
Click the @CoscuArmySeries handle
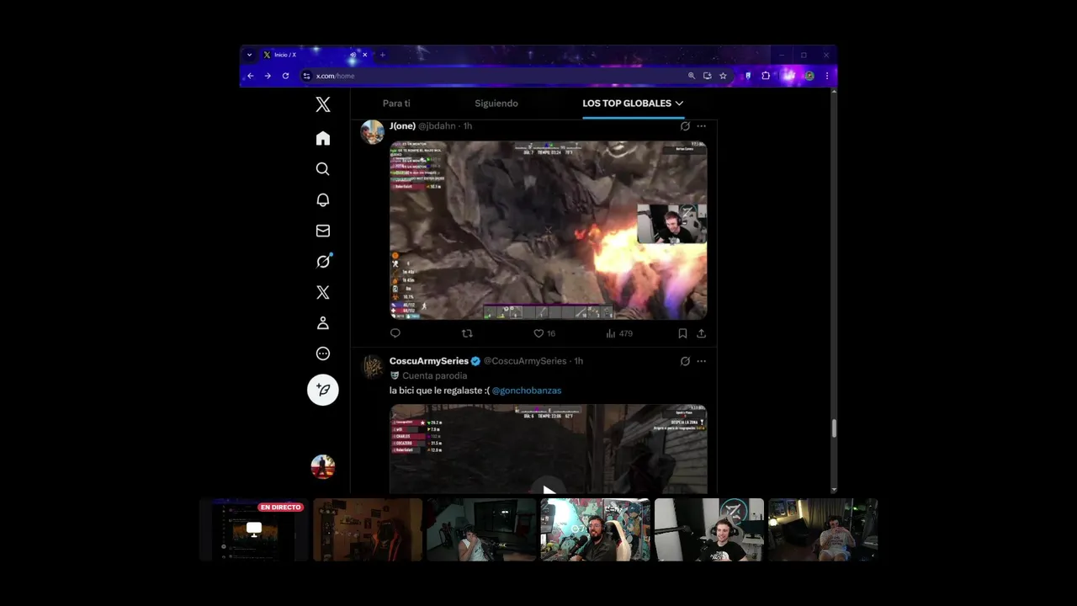click(525, 361)
